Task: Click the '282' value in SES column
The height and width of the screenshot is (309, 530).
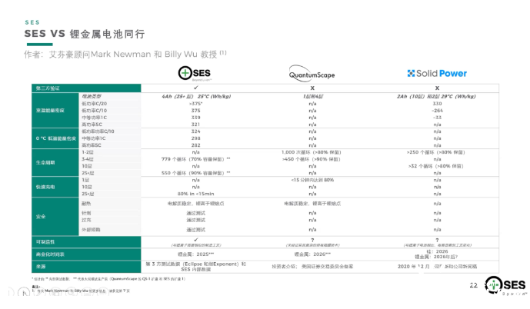Action: 195,145
